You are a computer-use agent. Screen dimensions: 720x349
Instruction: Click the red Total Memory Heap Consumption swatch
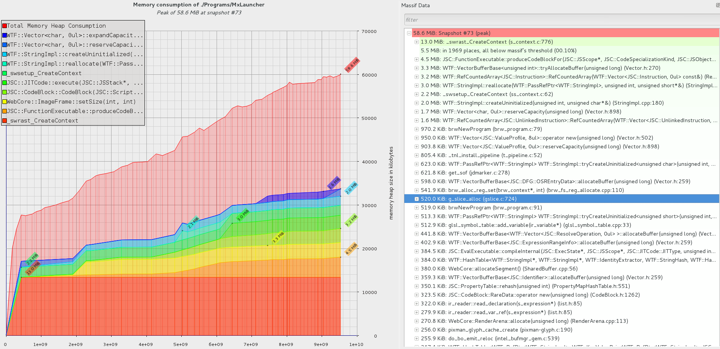click(5, 26)
